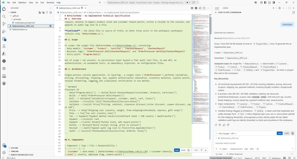The image size is (297, 159).
Task: Maximize the chat panel
Action: tap(289, 8)
